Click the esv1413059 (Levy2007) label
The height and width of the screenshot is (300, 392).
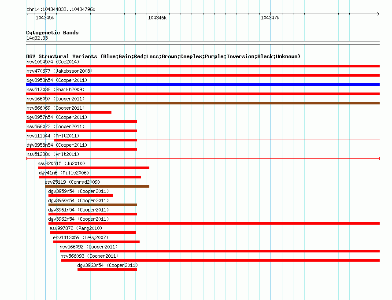(x=81, y=237)
